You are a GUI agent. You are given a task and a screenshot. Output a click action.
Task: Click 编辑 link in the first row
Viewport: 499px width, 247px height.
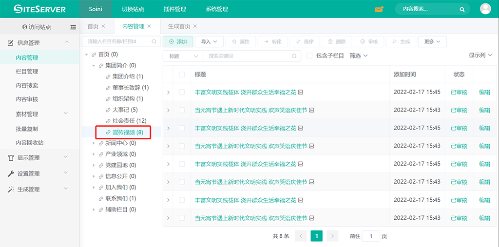coord(484,92)
